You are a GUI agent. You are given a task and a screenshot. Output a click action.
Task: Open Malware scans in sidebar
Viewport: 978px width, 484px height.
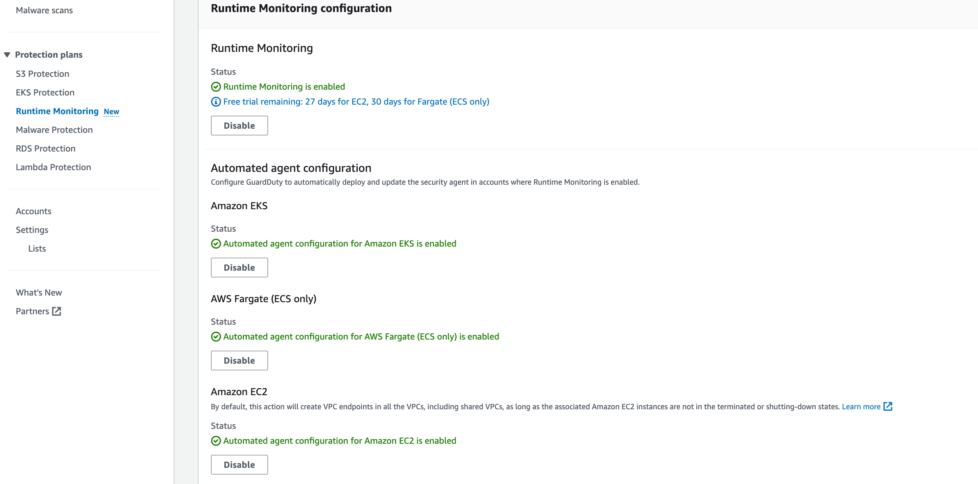tap(44, 10)
